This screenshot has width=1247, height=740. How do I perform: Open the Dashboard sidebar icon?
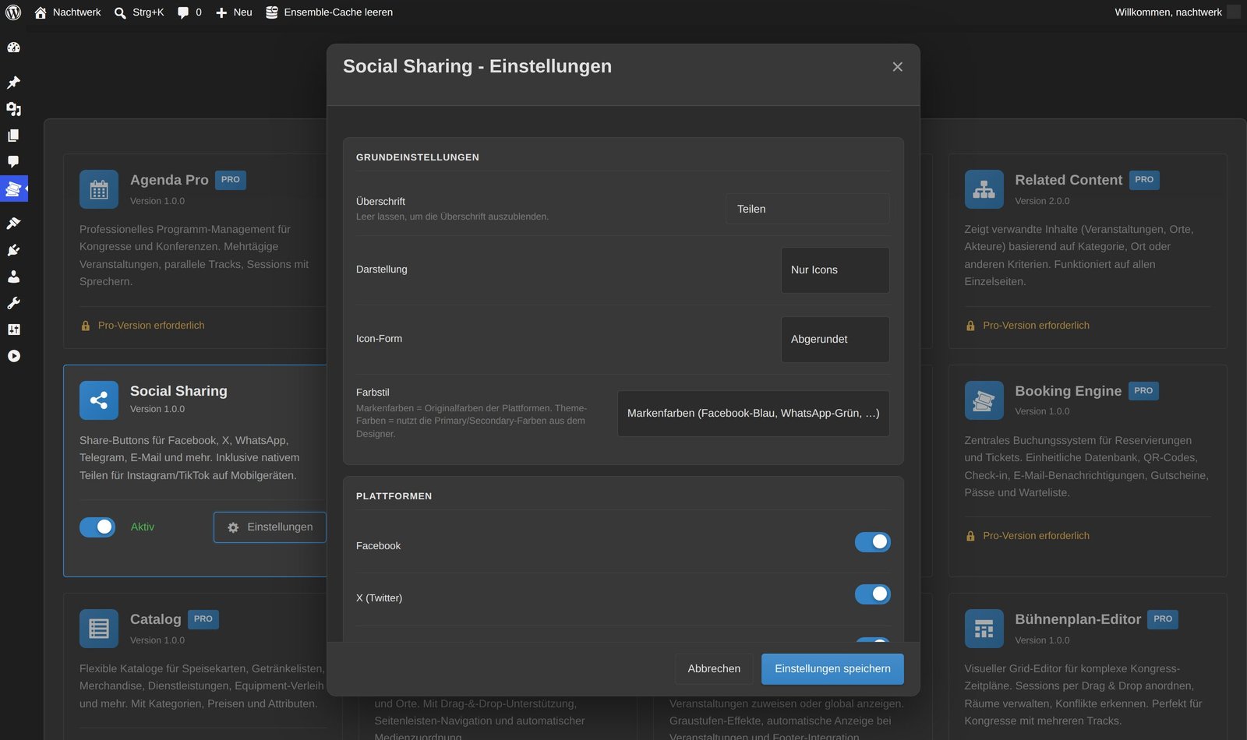(x=13, y=48)
